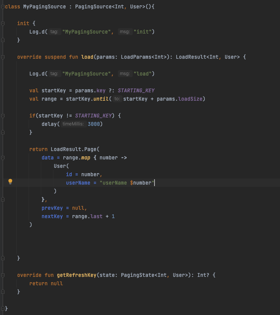Click LoadResult in the load return type

(x=191, y=57)
